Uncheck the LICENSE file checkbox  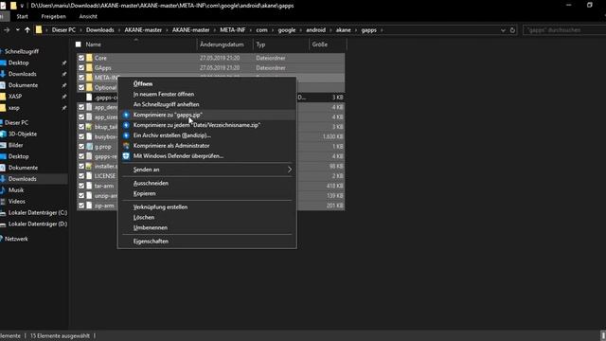81,176
